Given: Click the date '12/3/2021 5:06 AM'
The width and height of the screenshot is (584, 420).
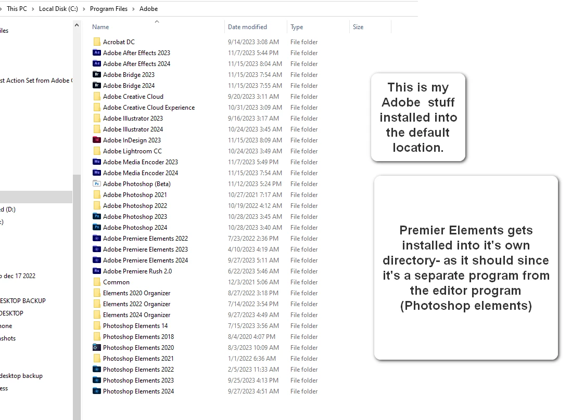Looking at the screenshot, I should tap(253, 282).
